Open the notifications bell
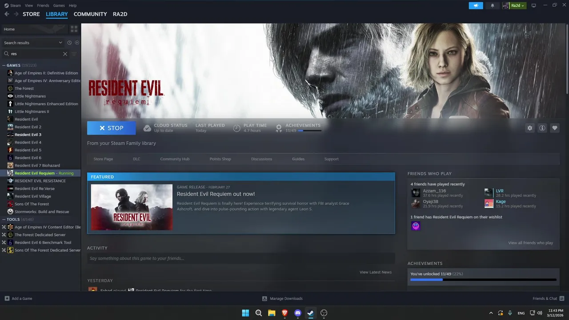This screenshot has height=320, width=569. [x=492, y=5]
